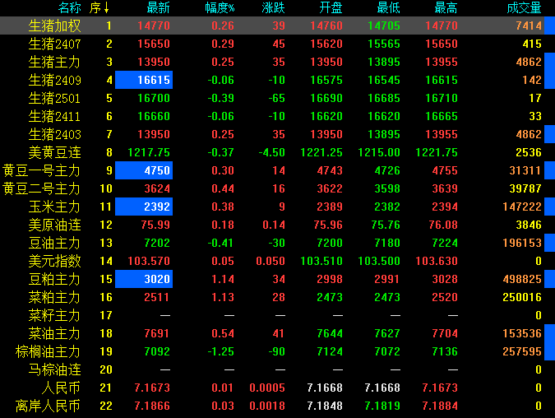Image resolution: width=555 pixels, height=418 pixels.
Task: Click volume 196153 of 豆油主力
Action: [x=522, y=243]
